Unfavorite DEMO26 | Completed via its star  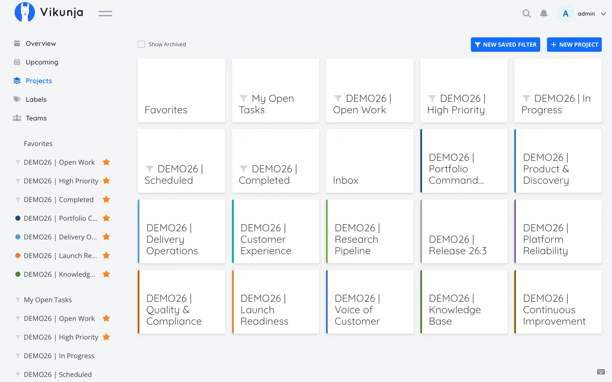pyautogui.click(x=106, y=199)
